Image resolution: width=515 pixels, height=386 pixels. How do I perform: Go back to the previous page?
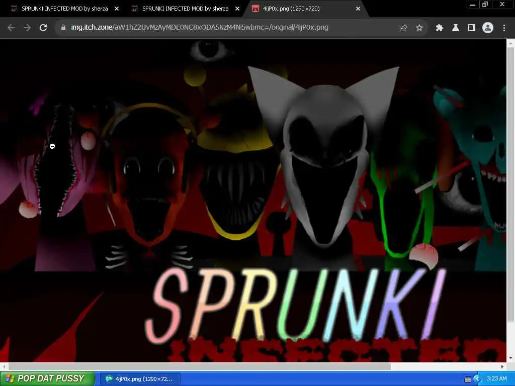pyautogui.click(x=11, y=28)
